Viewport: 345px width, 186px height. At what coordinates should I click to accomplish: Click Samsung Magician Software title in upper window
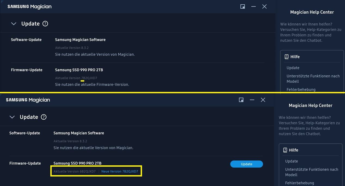click(80, 40)
